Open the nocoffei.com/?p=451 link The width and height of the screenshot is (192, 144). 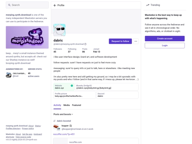pyautogui.click(x=64, y=134)
